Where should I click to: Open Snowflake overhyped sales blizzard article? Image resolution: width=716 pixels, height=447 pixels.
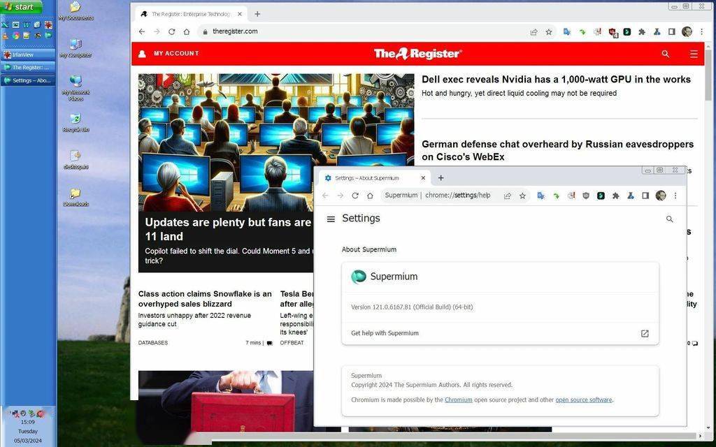(205, 299)
